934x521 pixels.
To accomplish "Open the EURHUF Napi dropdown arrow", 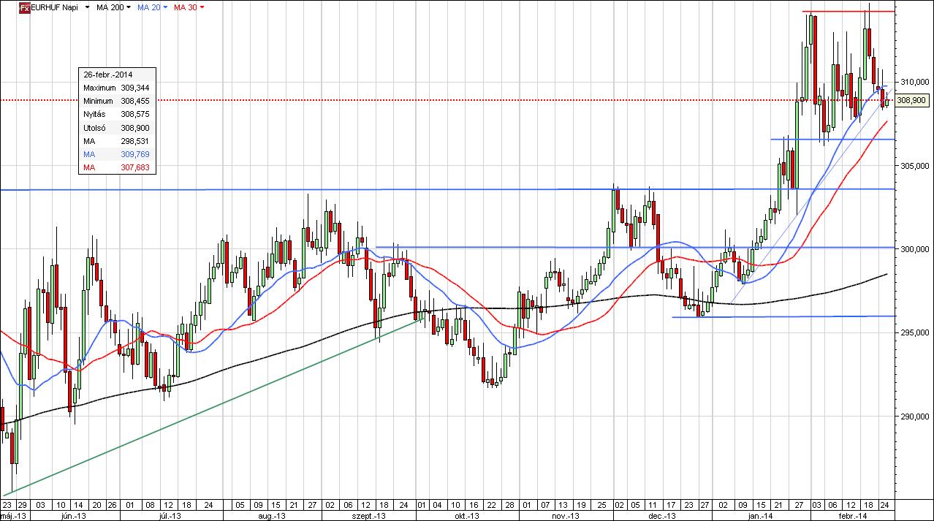I will click(88, 7).
